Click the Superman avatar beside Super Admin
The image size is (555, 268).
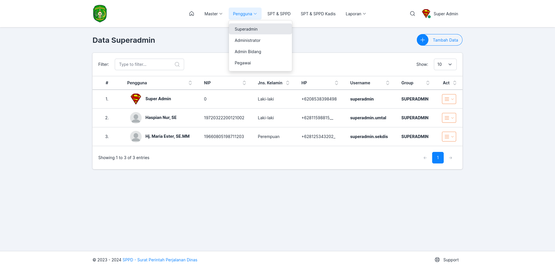coord(426,14)
